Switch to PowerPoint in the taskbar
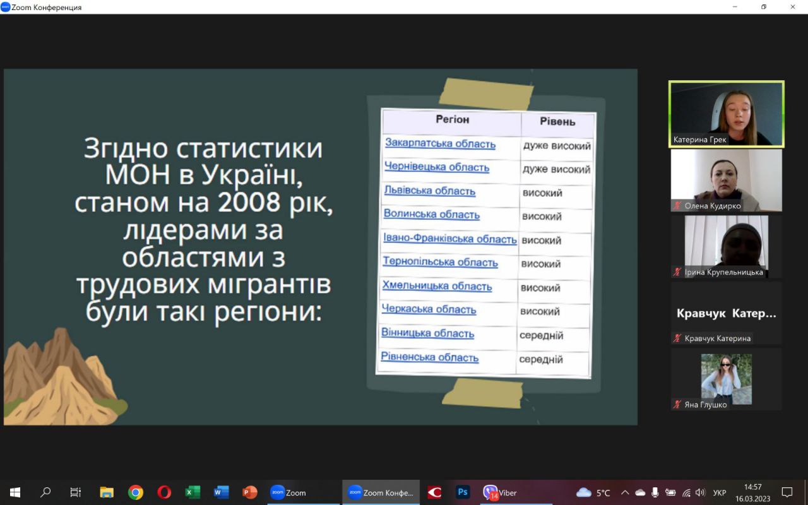808x505 pixels. pyautogui.click(x=250, y=492)
